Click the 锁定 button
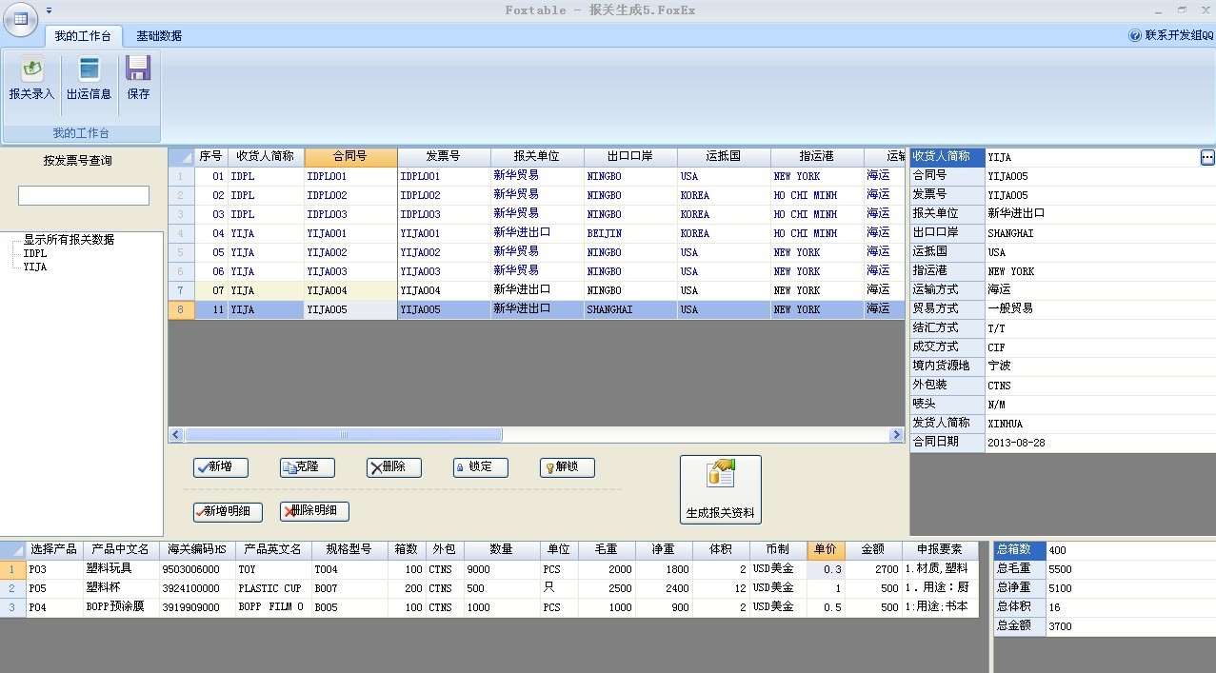The width and height of the screenshot is (1216, 673). pos(481,467)
